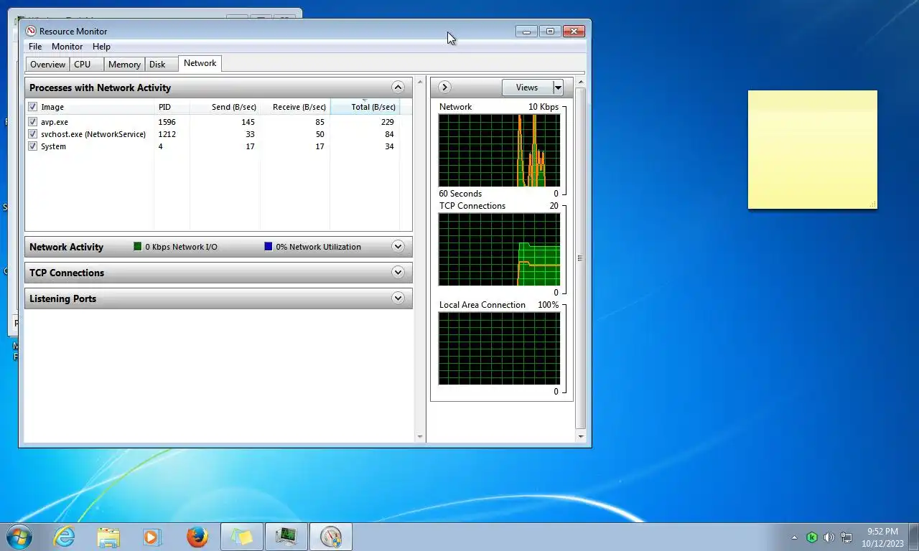Show hidden system tray icons

pyautogui.click(x=794, y=537)
